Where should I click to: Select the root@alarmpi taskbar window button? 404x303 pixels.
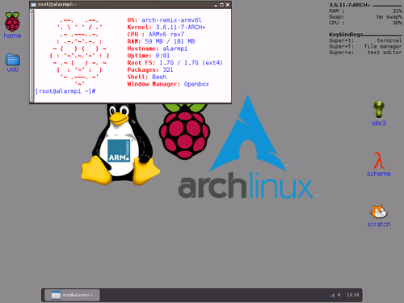click(x=72, y=295)
